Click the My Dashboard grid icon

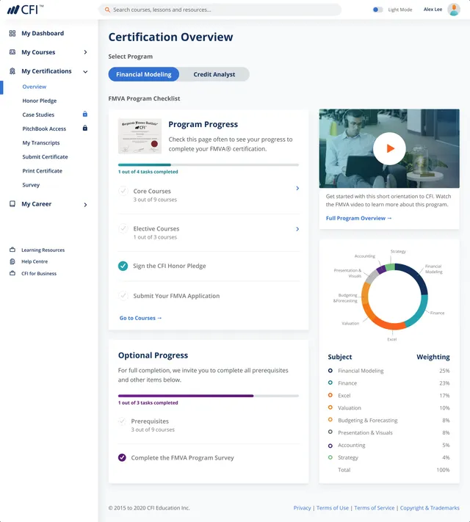(x=12, y=33)
